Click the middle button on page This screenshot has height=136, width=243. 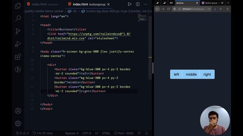191,74
